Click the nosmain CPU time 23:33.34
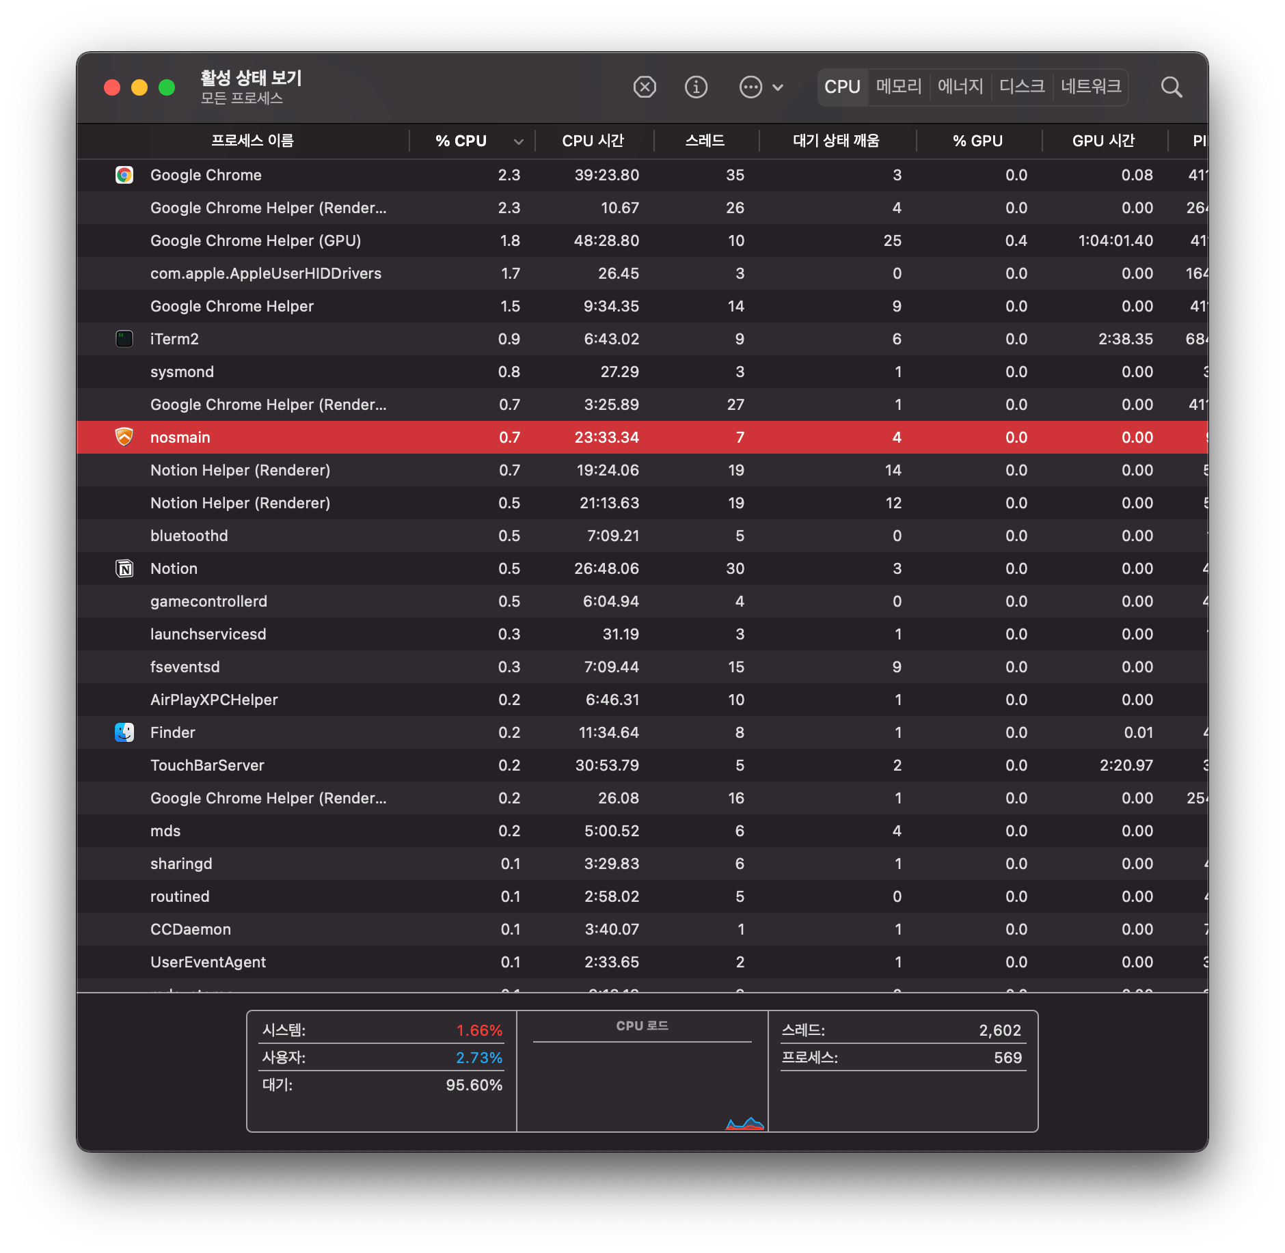 [606, 437]
